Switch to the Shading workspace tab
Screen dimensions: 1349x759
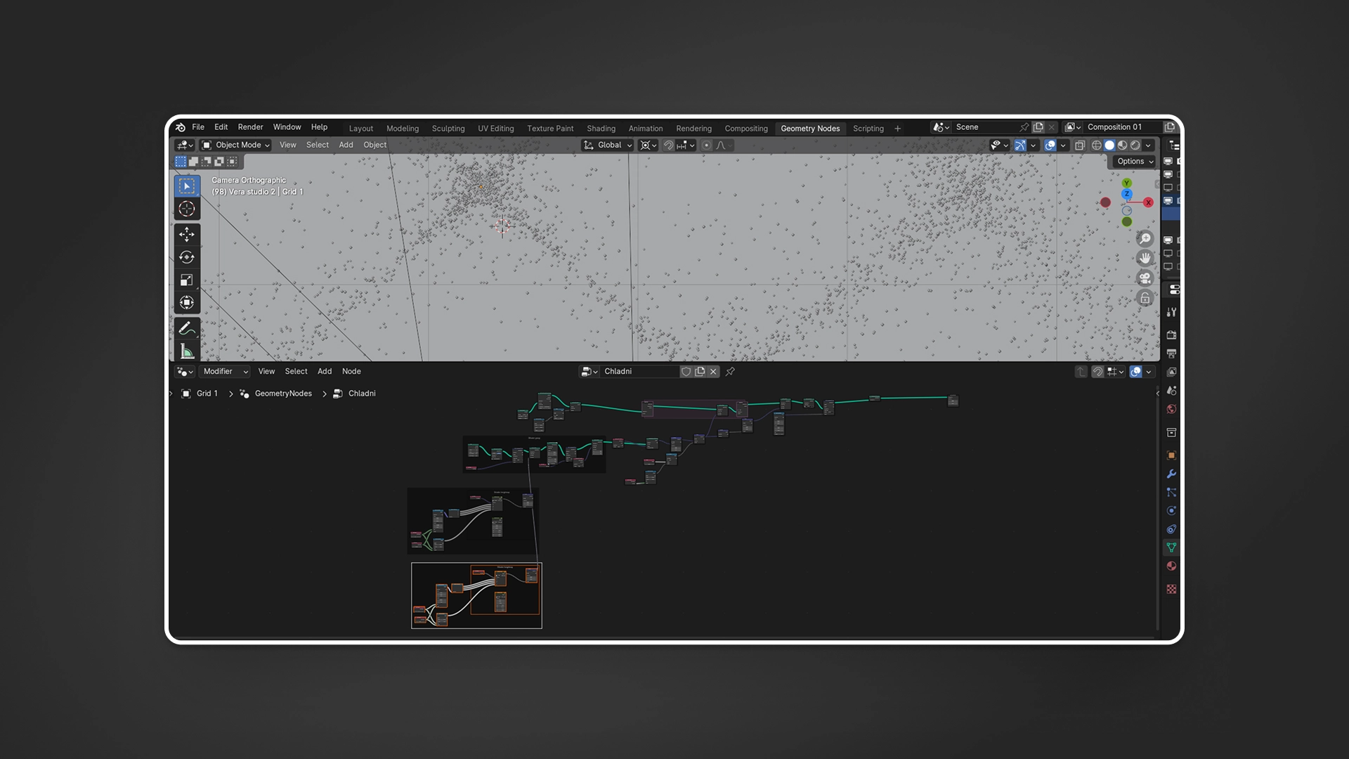point(601,129)
